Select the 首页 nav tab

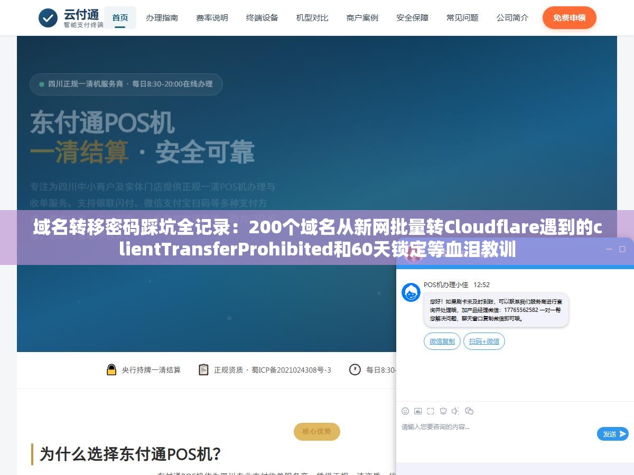pos(120,18)
